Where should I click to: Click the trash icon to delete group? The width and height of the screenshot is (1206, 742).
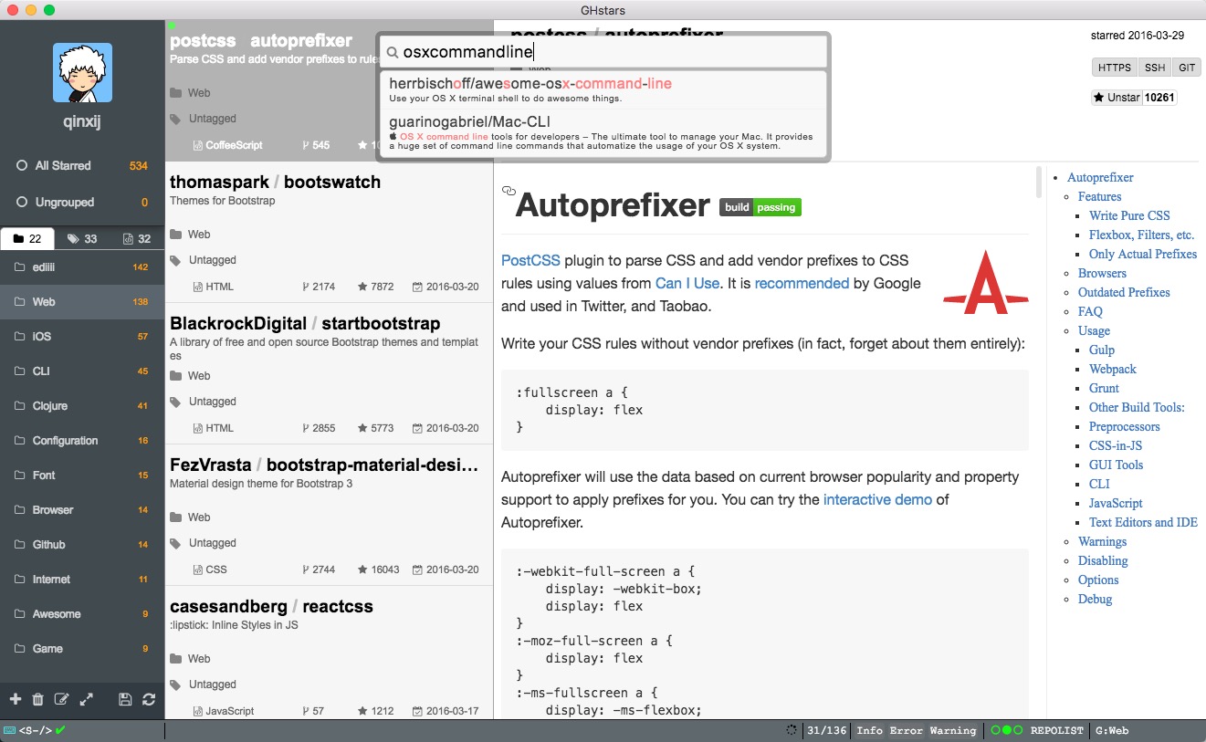point(37,700)
